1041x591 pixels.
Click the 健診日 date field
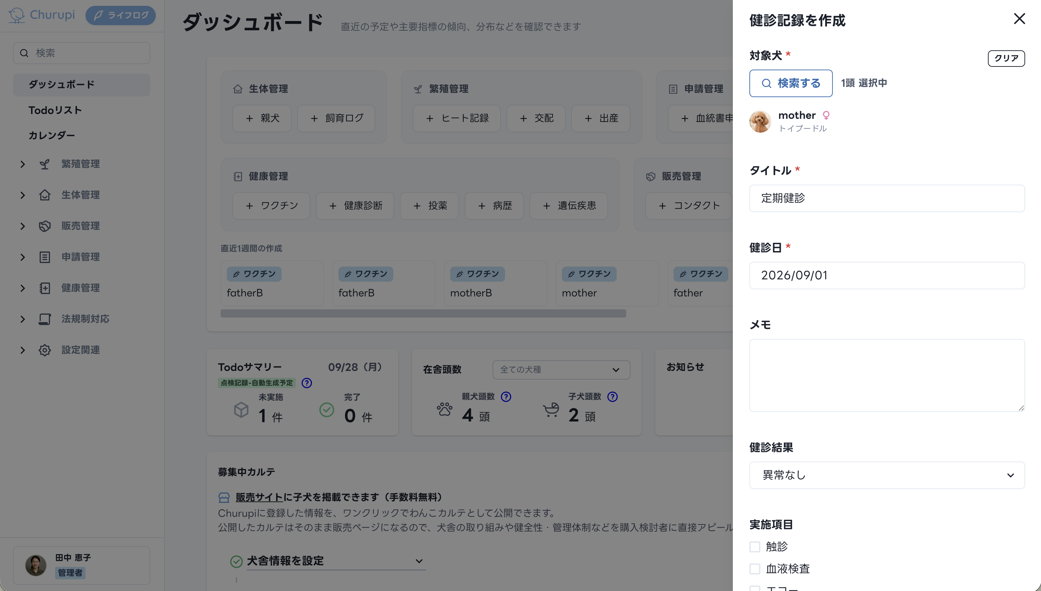tap(887, 275)
